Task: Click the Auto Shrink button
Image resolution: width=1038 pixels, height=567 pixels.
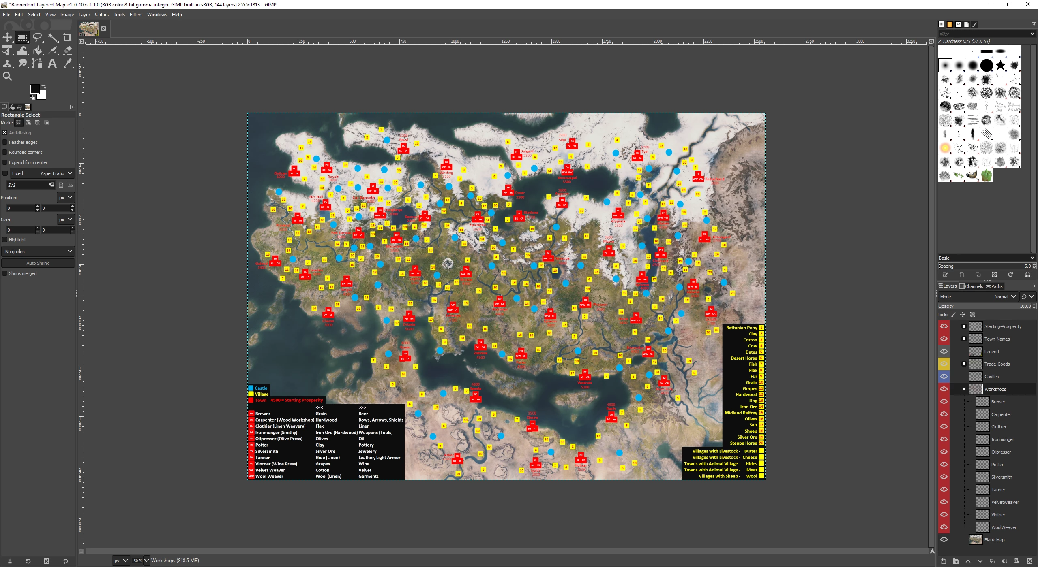Action: 38,263
